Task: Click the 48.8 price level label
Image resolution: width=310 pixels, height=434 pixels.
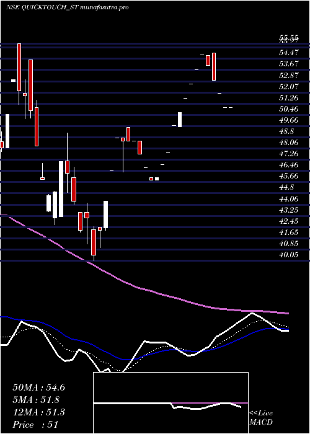Action: [286, 131]
